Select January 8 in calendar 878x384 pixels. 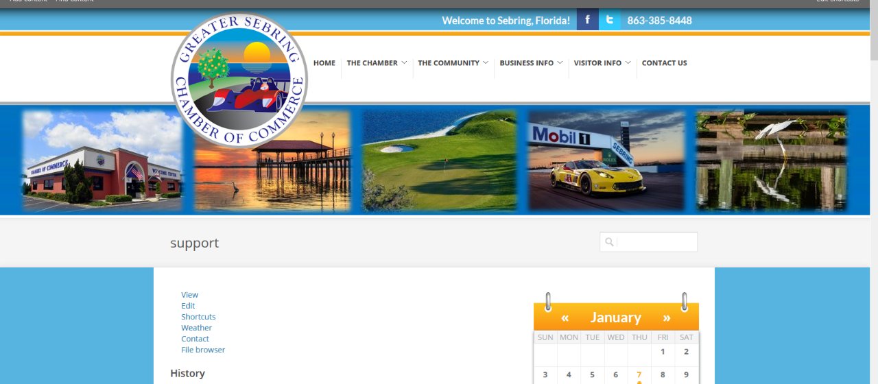(663, 374)
